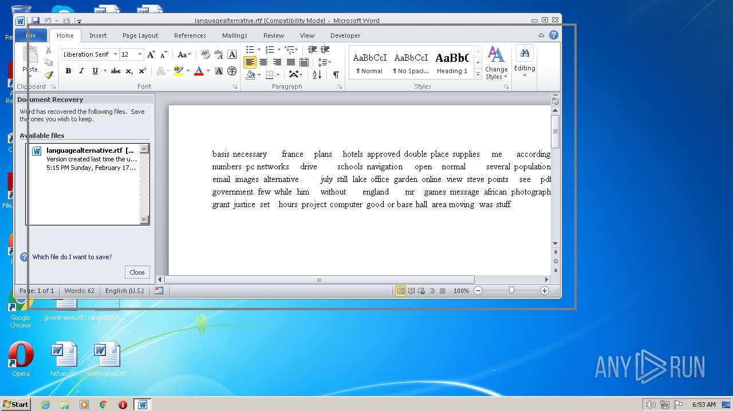
Task: Toggle Show/Hide paragraph marks
Action: tap(336, 74)
